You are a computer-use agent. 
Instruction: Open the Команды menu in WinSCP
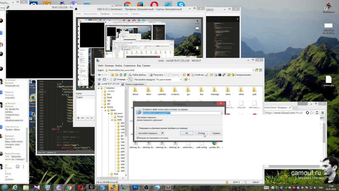click(x=109, y=66)
